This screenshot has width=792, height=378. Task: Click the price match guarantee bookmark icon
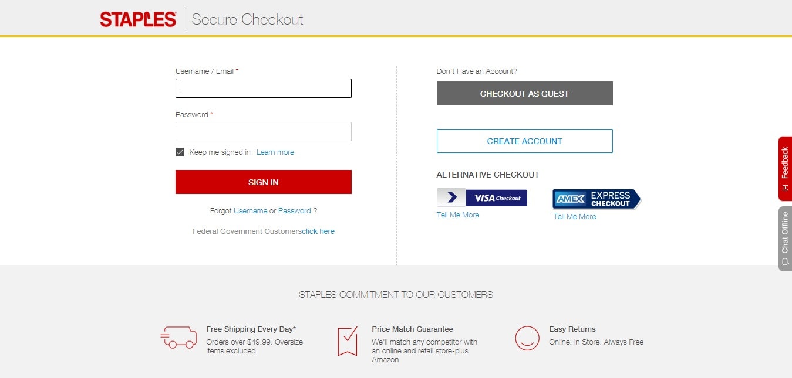pyautogui.click(x=348, y=341)
